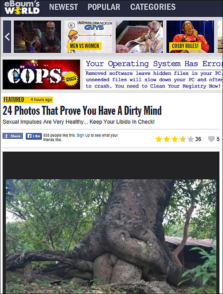This screenshot has height=294, width=223.
Task: Favorite the article with heart icon
Action: click(211, 139)
